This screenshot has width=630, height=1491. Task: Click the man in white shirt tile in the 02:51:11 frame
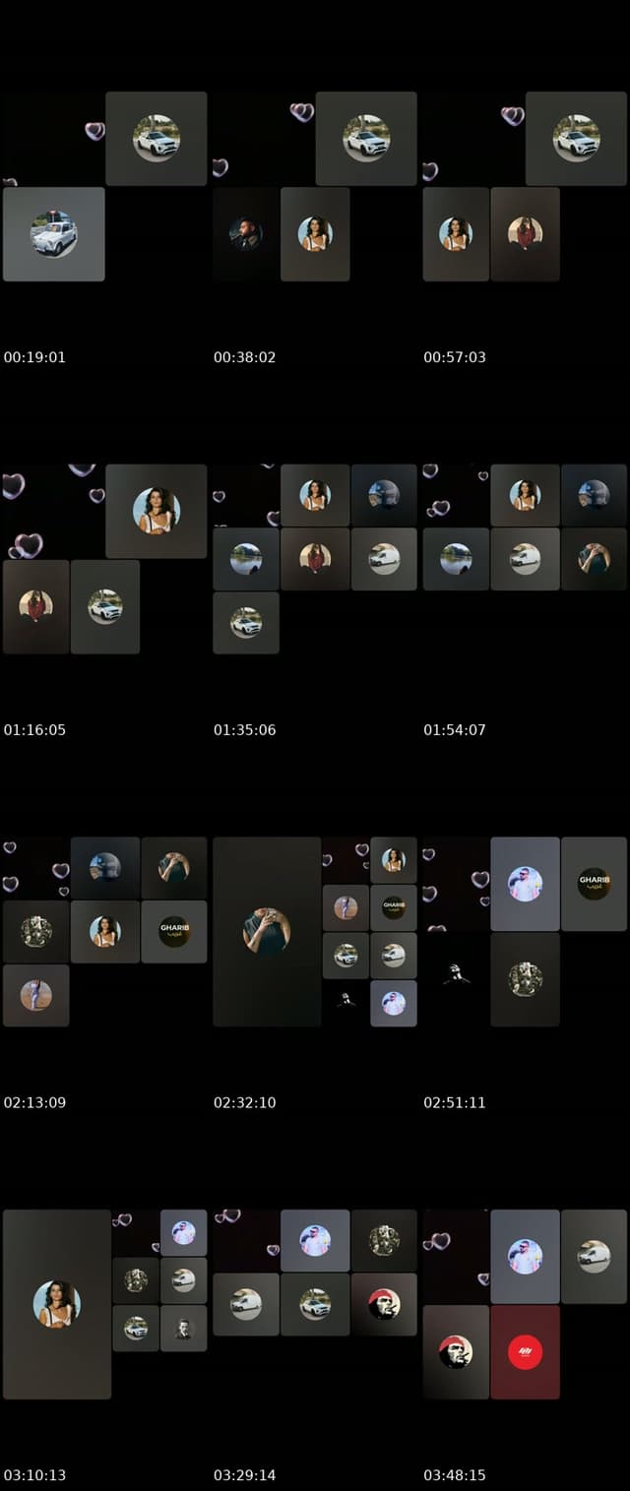(525, 884)
